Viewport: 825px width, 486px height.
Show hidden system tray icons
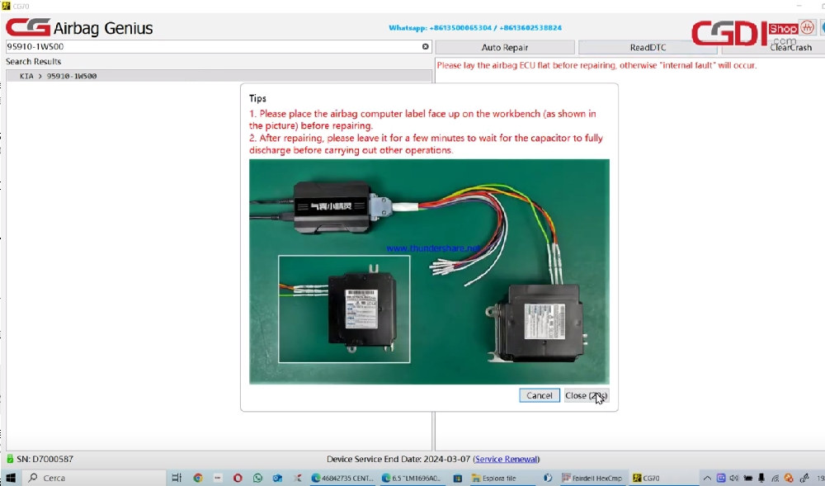pyautogui.click(x=707, y=478)
